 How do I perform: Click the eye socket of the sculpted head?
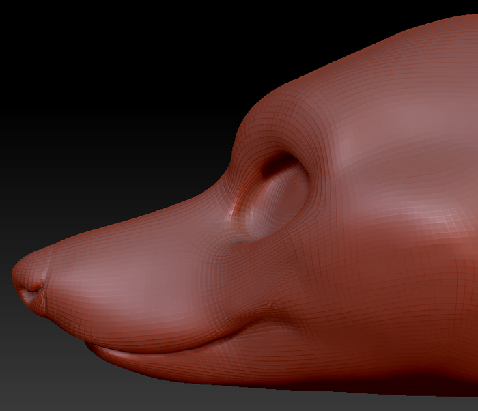[270, 196]
